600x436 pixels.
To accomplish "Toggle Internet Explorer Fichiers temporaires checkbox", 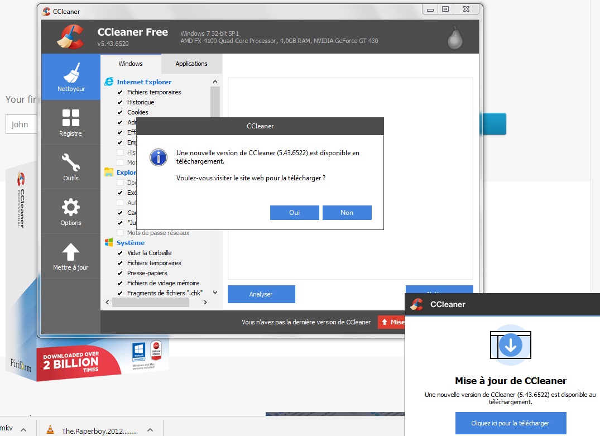I will (120, 92).
